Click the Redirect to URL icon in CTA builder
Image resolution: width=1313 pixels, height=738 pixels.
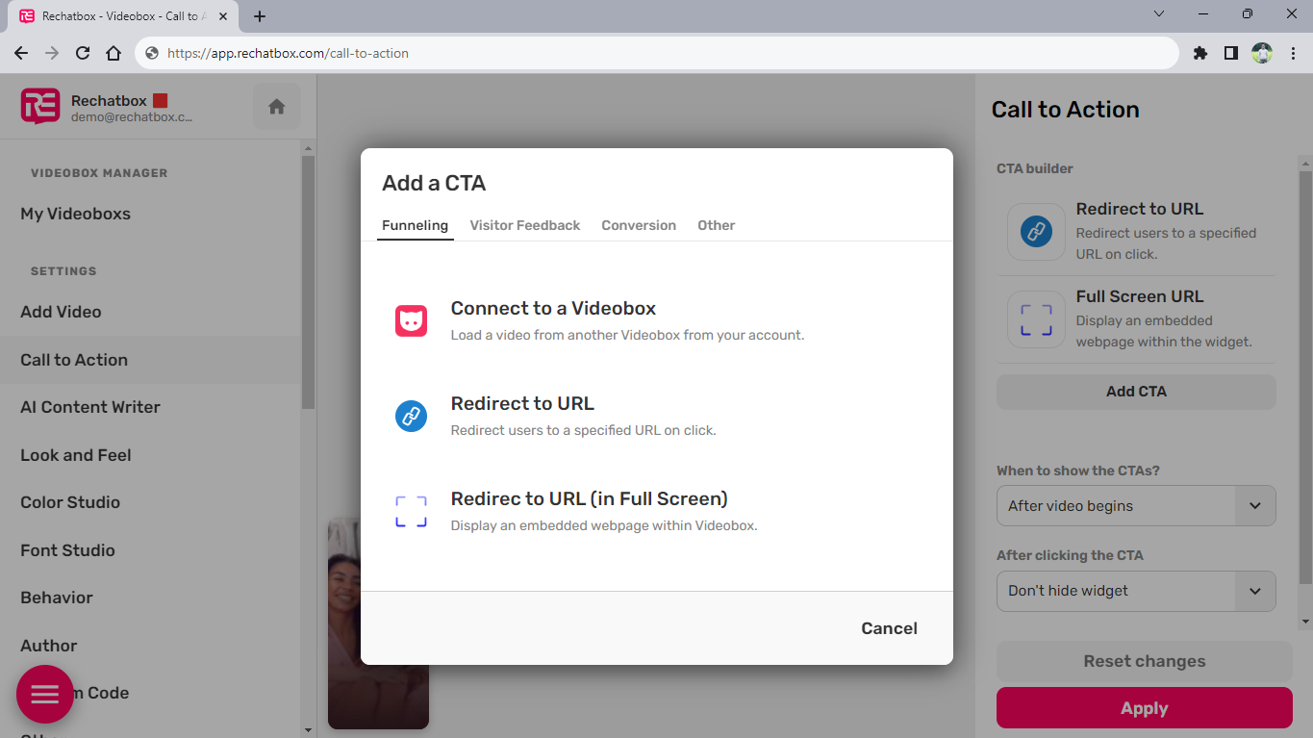(x=1036, y=232)
